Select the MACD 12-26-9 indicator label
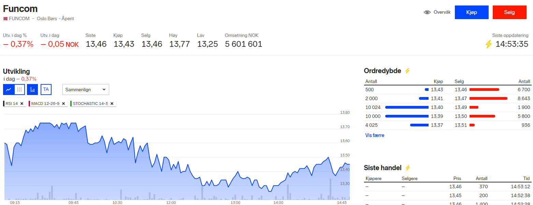The height and width of the screenshot is (205, 533). coord(45,104)
